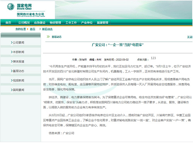Click the chevron before 公司要闻
Screen dimensions: 193x143
tap(12, 43)
